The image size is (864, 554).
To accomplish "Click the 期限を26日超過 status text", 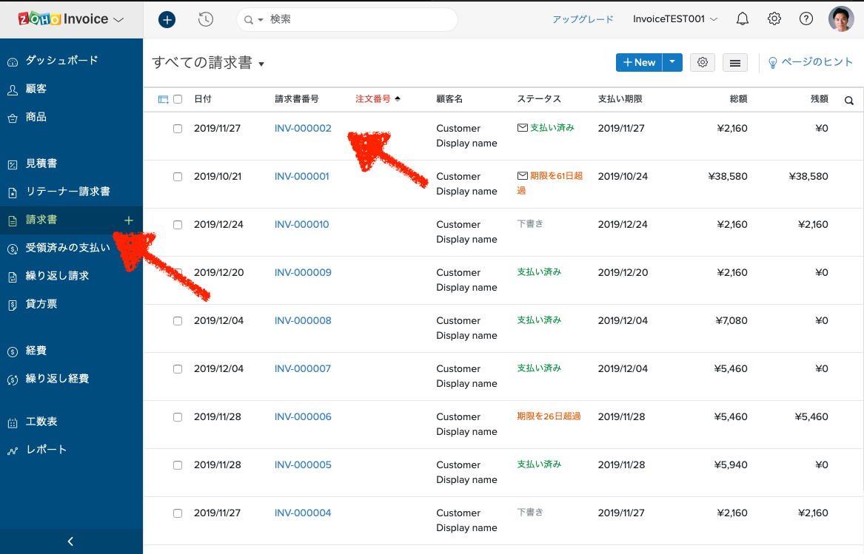I will [x=549, y=416].
